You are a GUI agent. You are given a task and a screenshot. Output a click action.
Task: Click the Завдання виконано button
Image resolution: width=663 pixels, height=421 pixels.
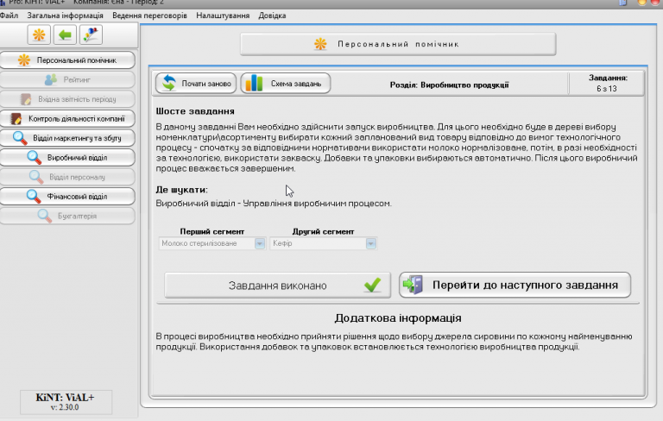(x=277, y=286)
